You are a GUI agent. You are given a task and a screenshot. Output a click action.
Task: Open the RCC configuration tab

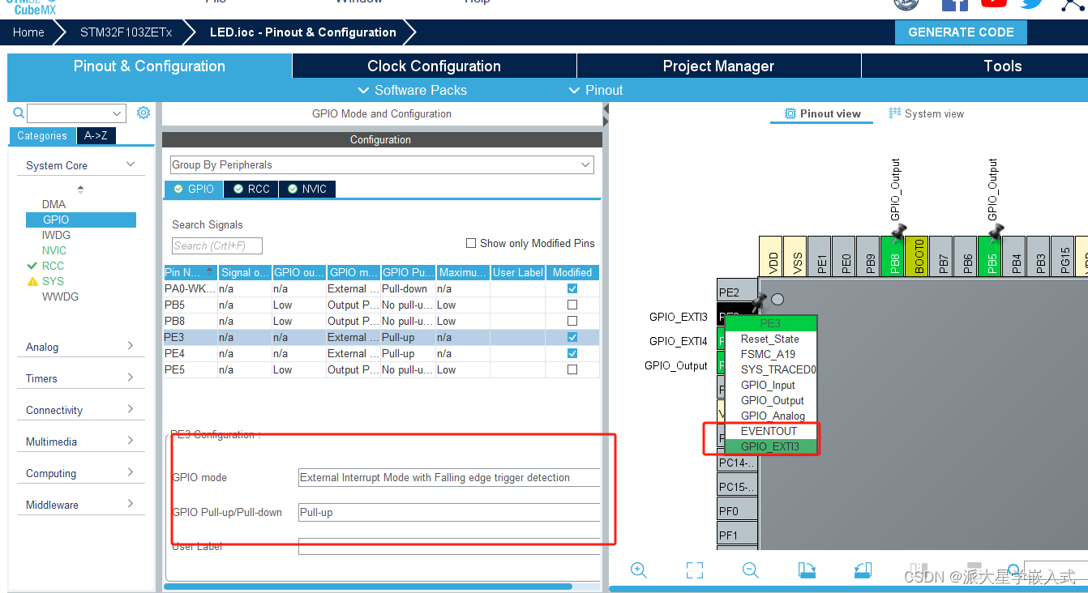(251, 189)
